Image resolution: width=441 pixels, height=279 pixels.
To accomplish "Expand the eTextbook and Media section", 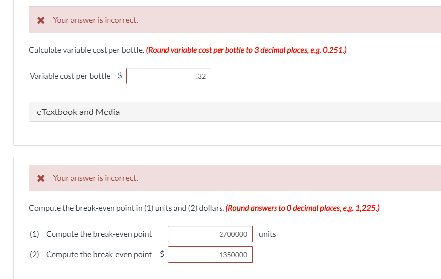I will pyautogui.click(x=235, y=112).
